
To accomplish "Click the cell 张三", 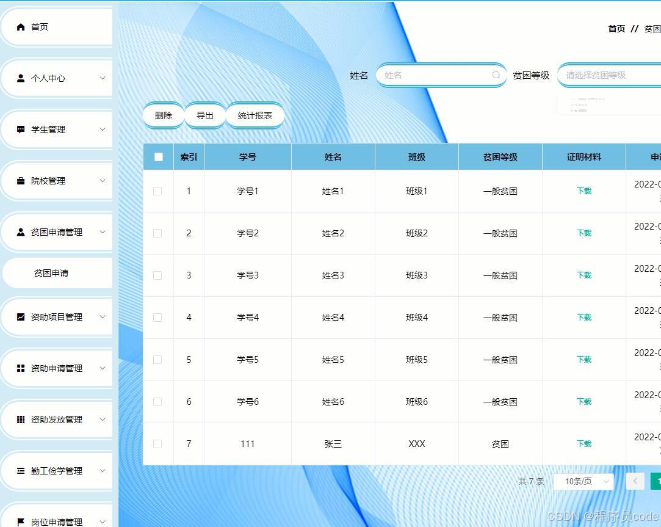I will [x=333, y=444].
